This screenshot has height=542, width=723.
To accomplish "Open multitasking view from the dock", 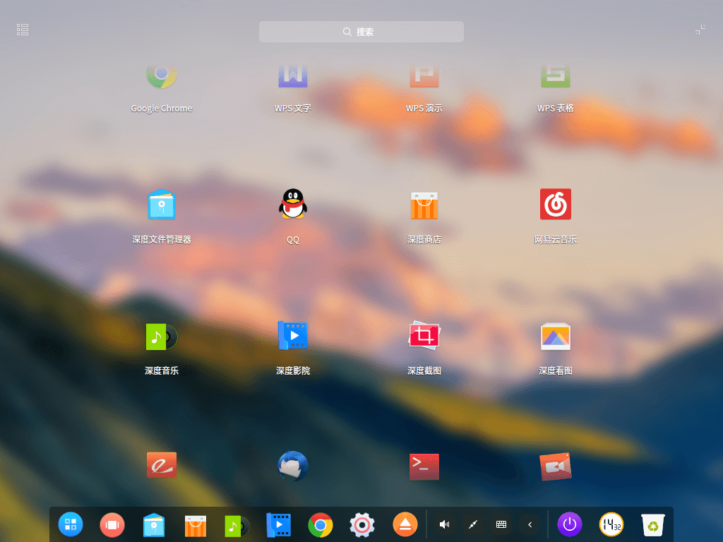I will point(112,525).
